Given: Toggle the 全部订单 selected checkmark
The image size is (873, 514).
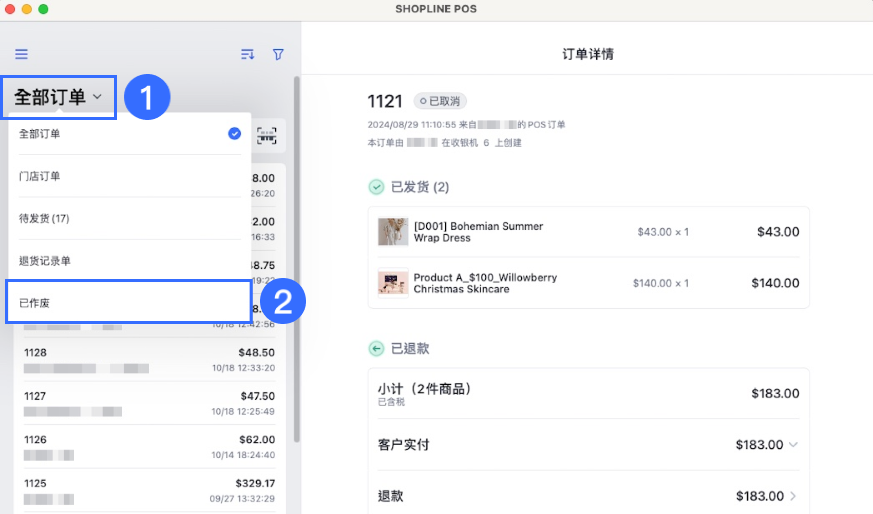Looking at the screenshot, I should point(235,134).
